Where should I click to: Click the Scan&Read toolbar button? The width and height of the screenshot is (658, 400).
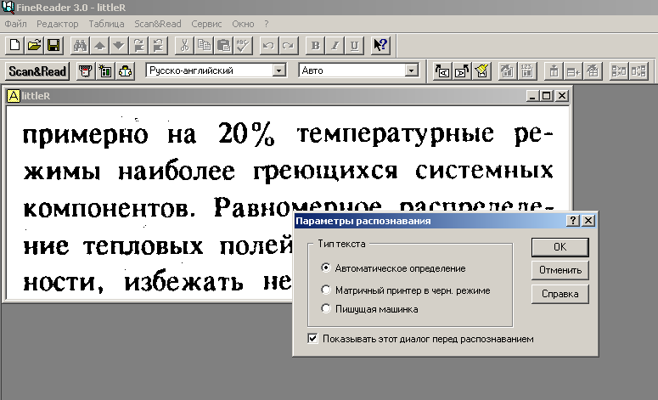coord(37,71)
